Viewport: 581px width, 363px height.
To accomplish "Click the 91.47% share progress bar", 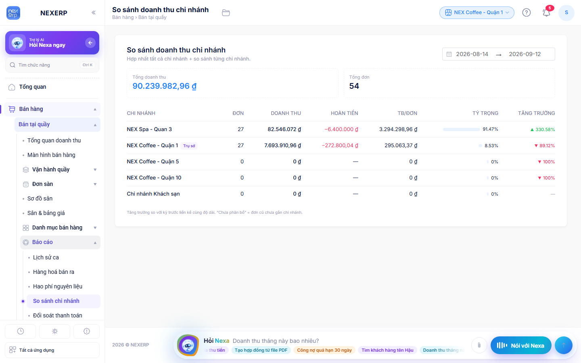I will [x=461, y=129].
